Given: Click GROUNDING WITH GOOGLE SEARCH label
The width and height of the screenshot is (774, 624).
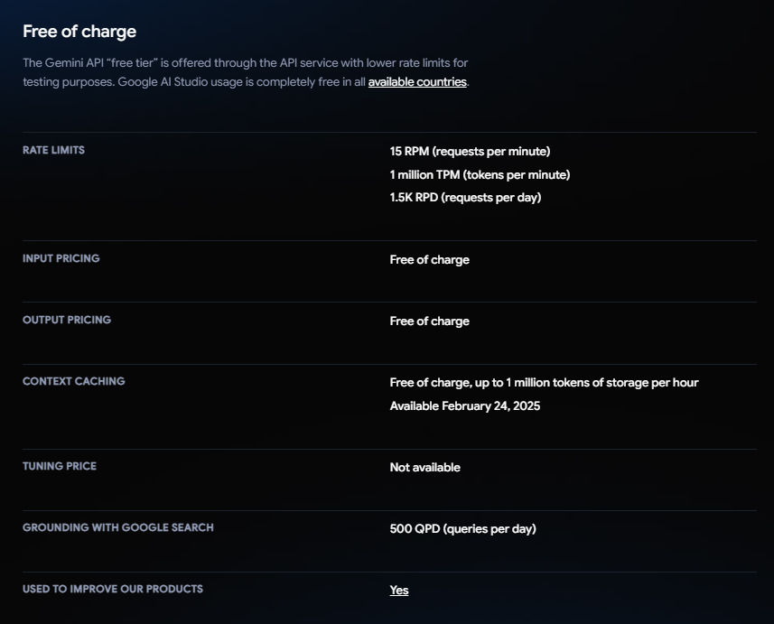Looking at the screenshot, I should point(118,527).
